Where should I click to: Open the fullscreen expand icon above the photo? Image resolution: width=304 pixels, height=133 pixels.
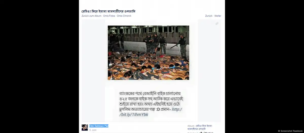(x=217, y=24)
